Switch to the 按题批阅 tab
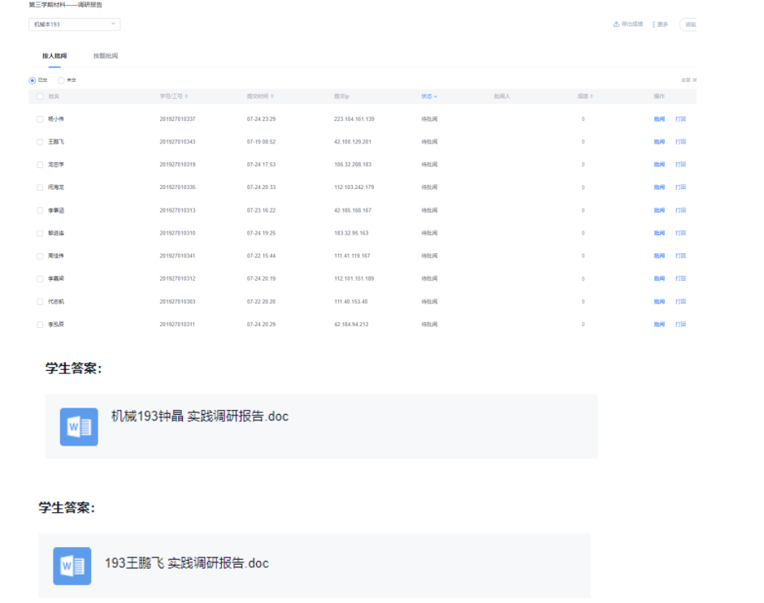 tap(106, 56)
